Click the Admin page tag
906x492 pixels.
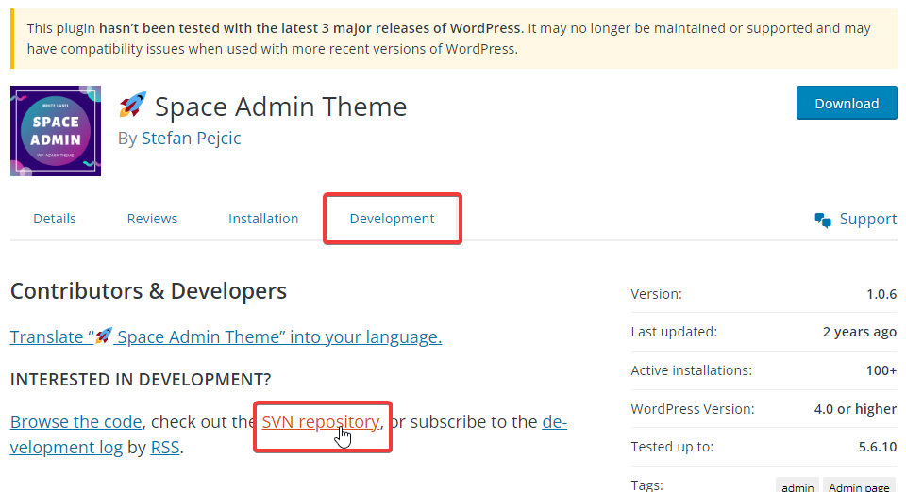(859, 486)
